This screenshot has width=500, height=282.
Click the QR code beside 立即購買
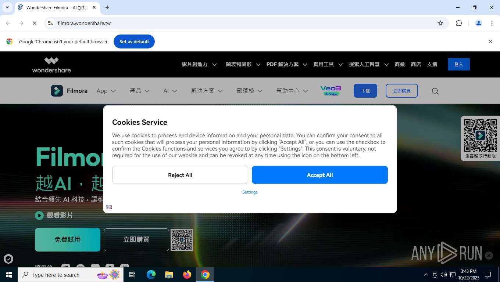(x=182, y=240)
